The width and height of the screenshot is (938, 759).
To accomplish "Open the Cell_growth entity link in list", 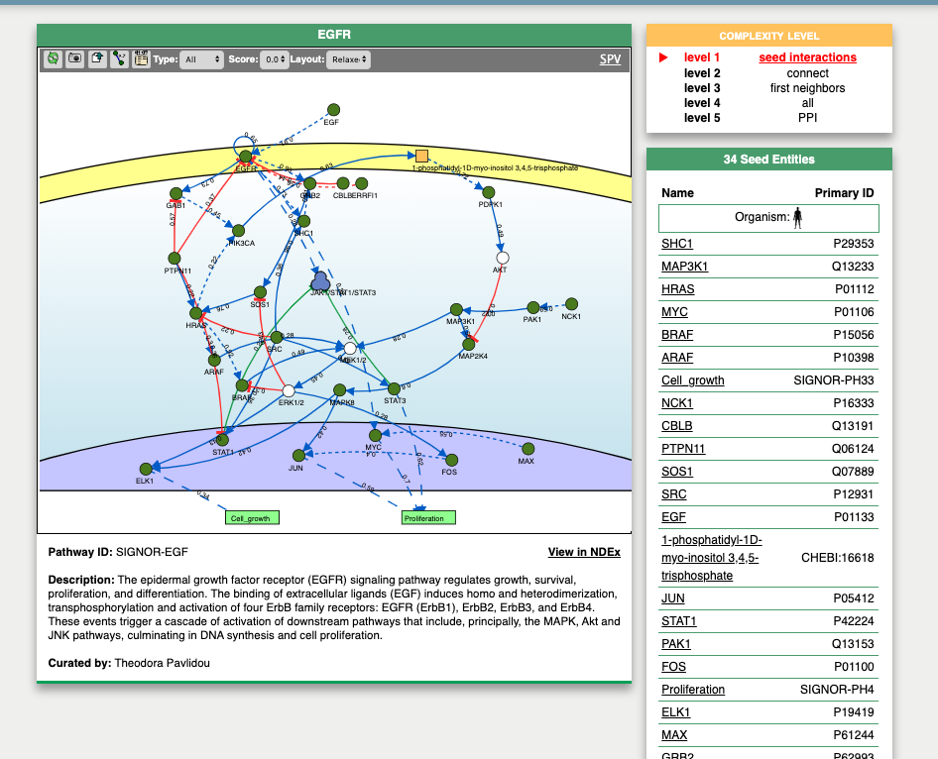I will pyautogui.click(x=693, y=380).
